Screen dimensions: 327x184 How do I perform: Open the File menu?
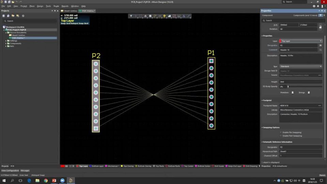3,6
